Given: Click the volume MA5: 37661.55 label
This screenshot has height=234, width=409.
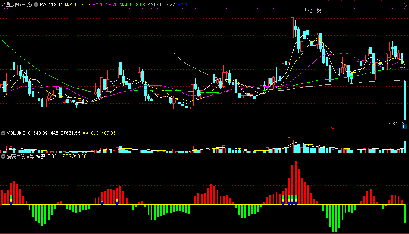Looking at the screenshot, I should [x=65, y=133].
